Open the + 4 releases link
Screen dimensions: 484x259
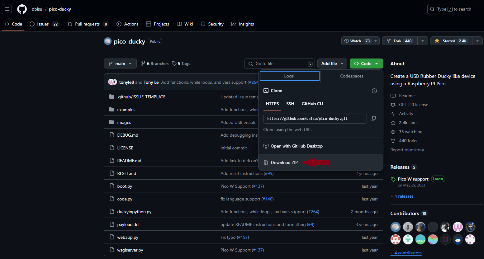pos(402,196)
